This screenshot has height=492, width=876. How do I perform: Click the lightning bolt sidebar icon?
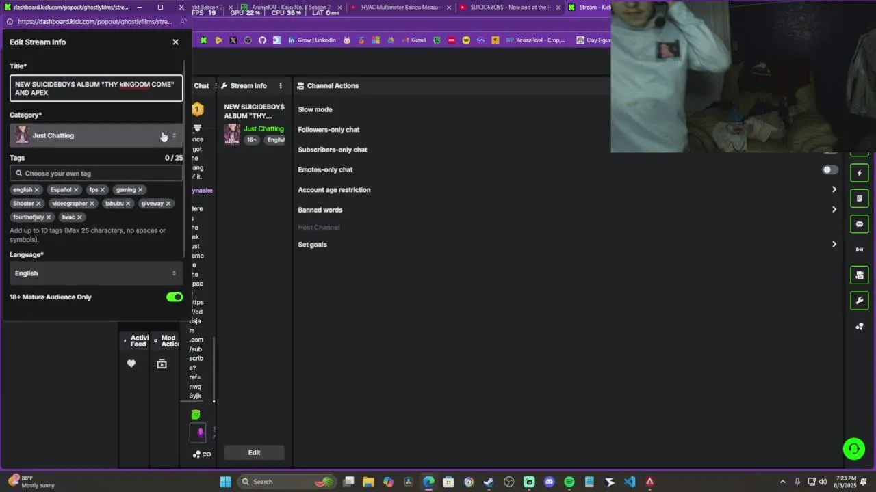pos(860,173)
